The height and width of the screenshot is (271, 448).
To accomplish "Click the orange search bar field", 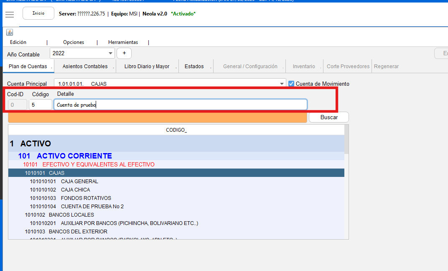I will pyautogui.click(x=157, y=118).
